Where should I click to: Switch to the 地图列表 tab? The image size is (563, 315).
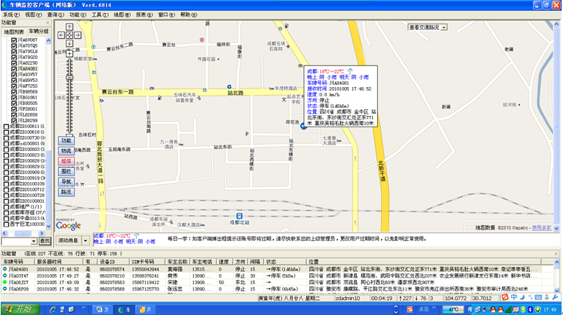[14, 32]
